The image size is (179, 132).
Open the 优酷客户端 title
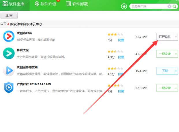24,33
